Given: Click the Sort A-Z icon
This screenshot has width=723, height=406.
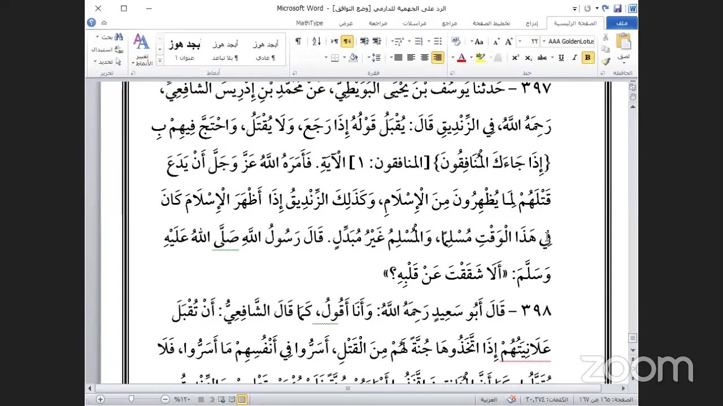Looking at the screenshot, I should pyautogui.click(x=316, y=41).
